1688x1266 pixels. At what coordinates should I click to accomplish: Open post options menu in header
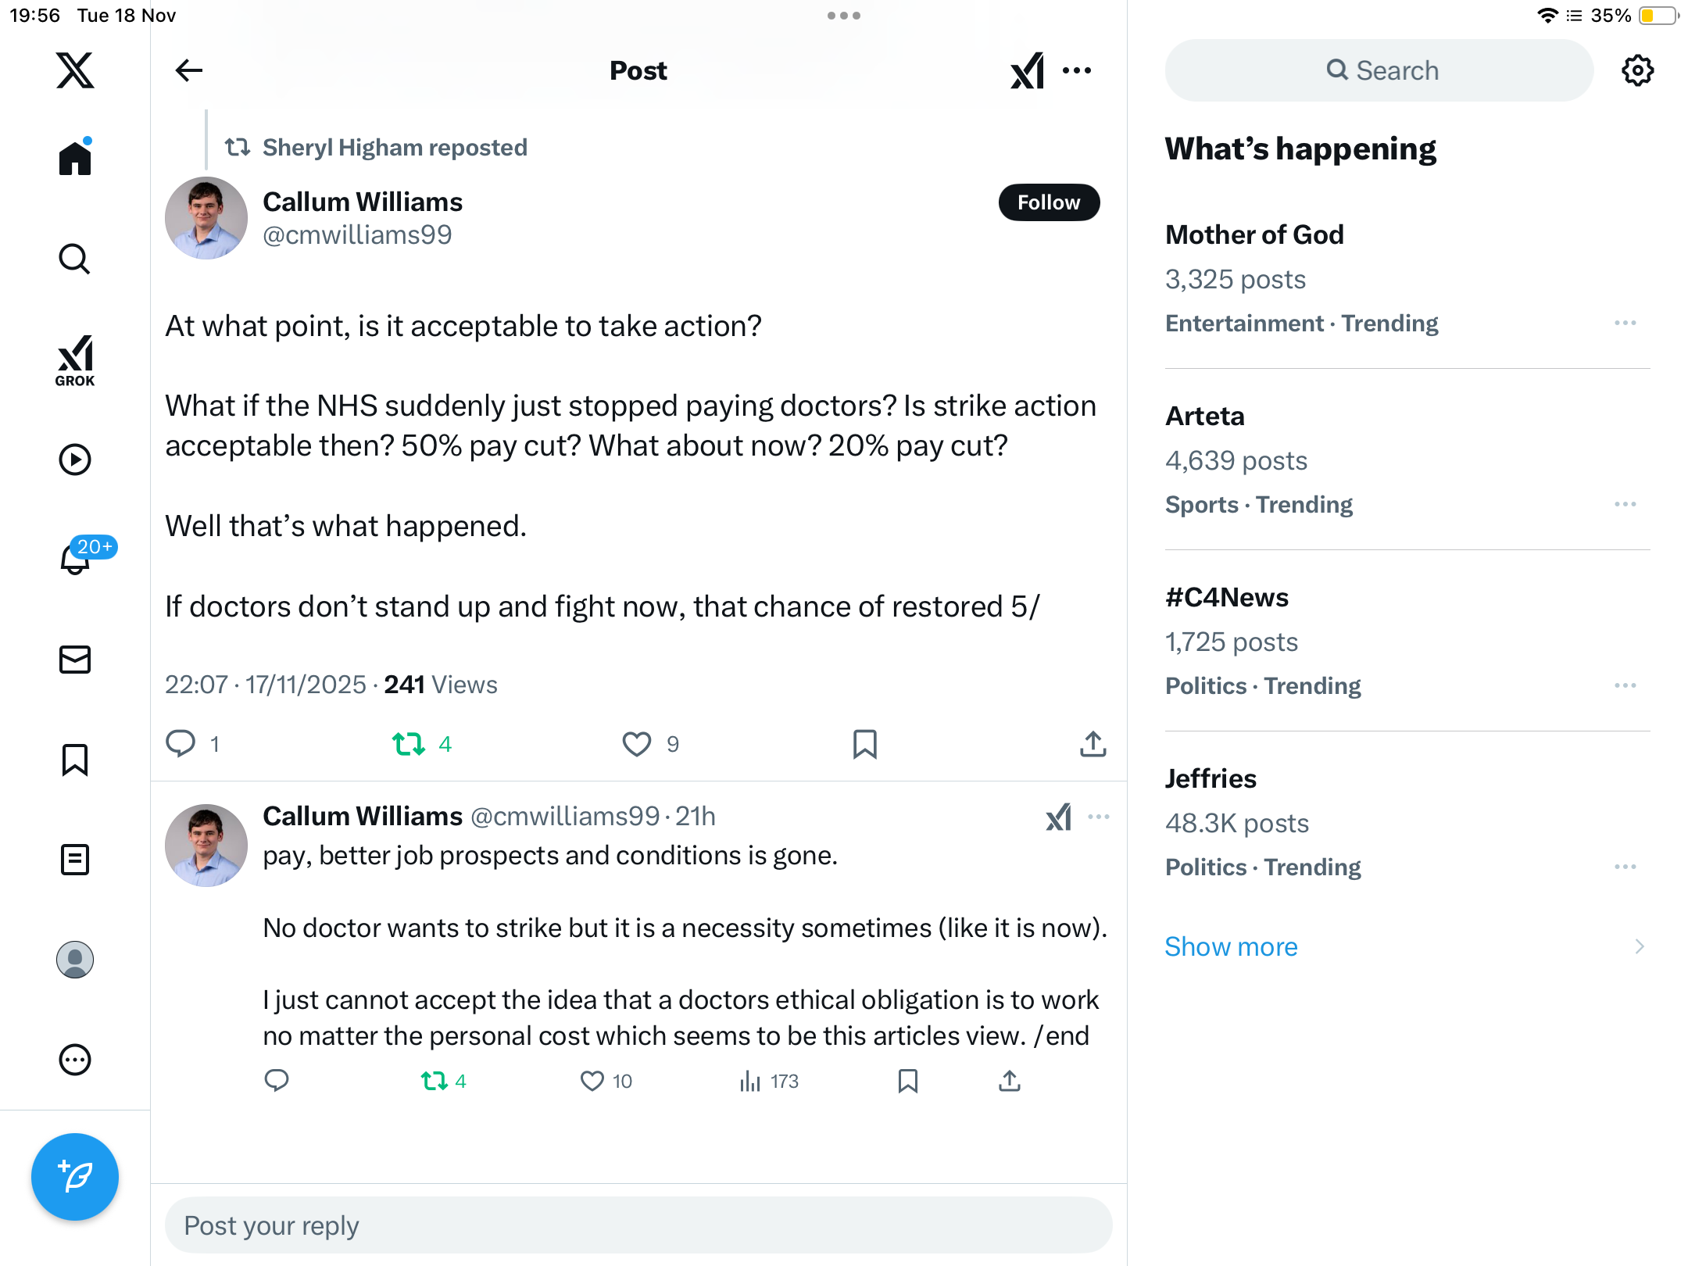coord(1077,70)
